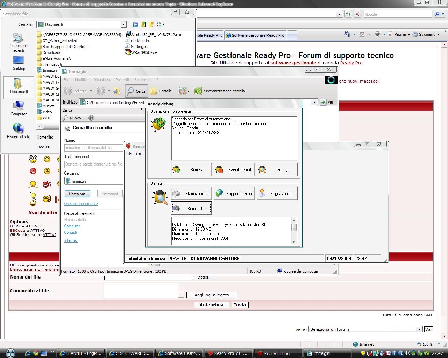Click the Ready debug details scrollbar down arrow
The height and width of the screenshot is (358, 448).
pos(294,242)
